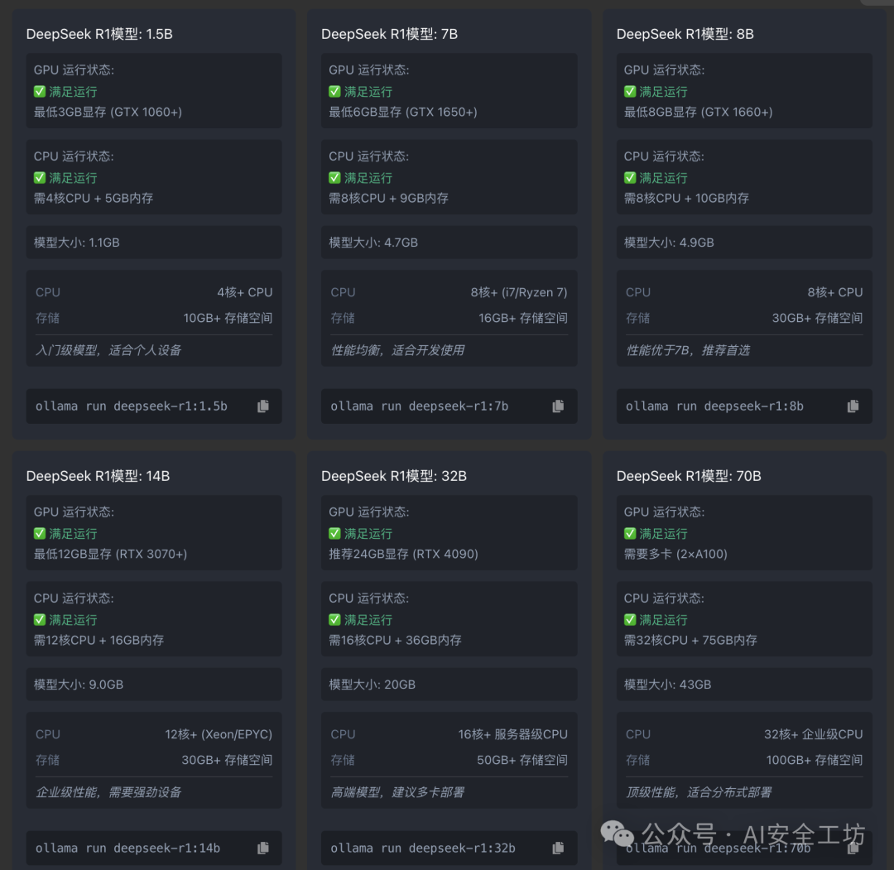Click the 'DeepSeek R1模型: 1.5B' card title

99,34
